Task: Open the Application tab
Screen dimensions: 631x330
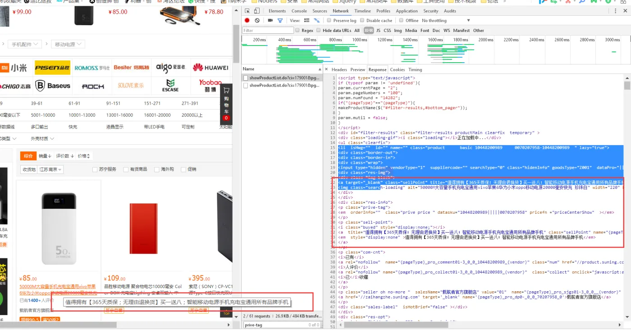Action: (x=407, y=11)
